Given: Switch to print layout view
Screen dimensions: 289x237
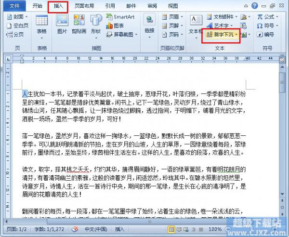Looking at the screenshot, I should 171,229.
